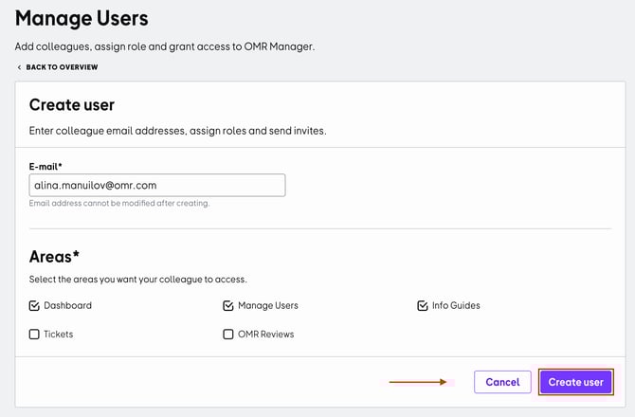Click the E-mail field label

(x=49, y=166)
